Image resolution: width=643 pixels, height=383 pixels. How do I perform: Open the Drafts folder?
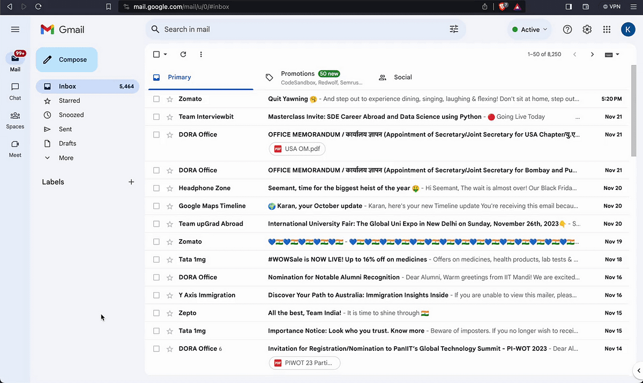68,143
